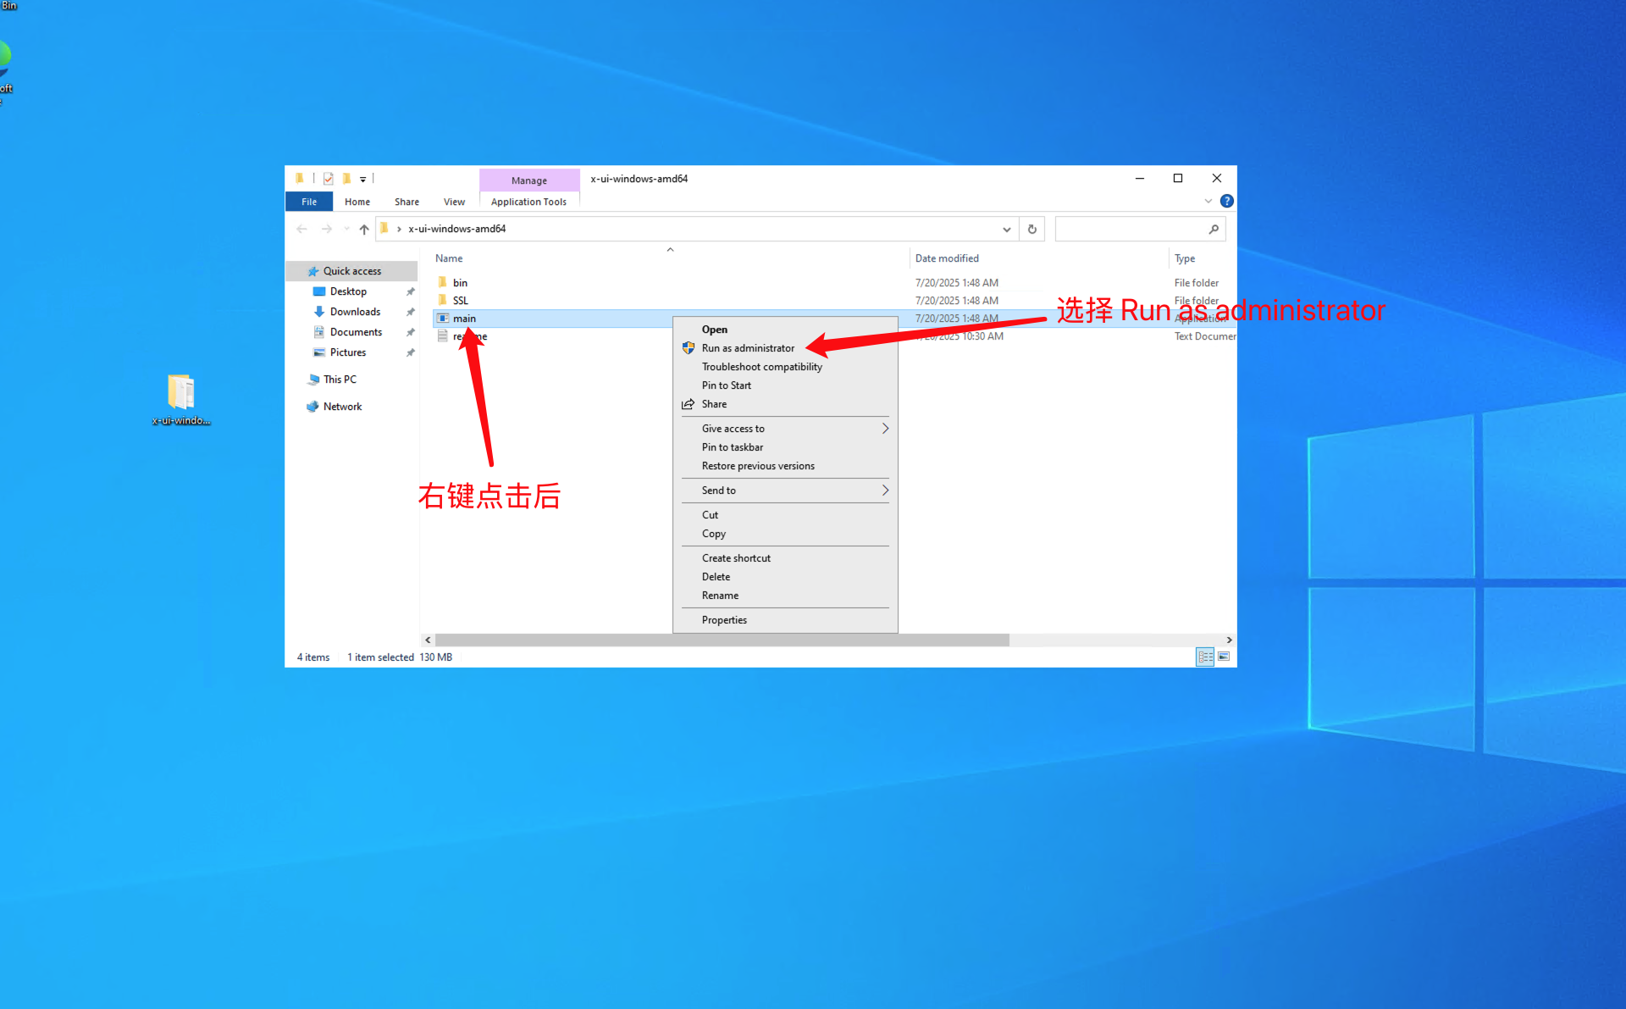Screen dimensions: 1626x1009
Task: Open the File menu tab
Action: pos(309,202)
